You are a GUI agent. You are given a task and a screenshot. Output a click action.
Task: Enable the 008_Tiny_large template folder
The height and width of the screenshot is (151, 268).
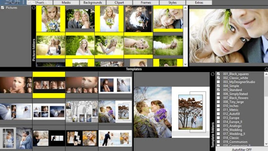coord(218,102)
